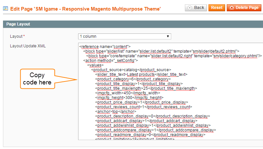Click the line with product_source catalog
Viewport: 263px width, 149px height.
(x=131, y=70)
